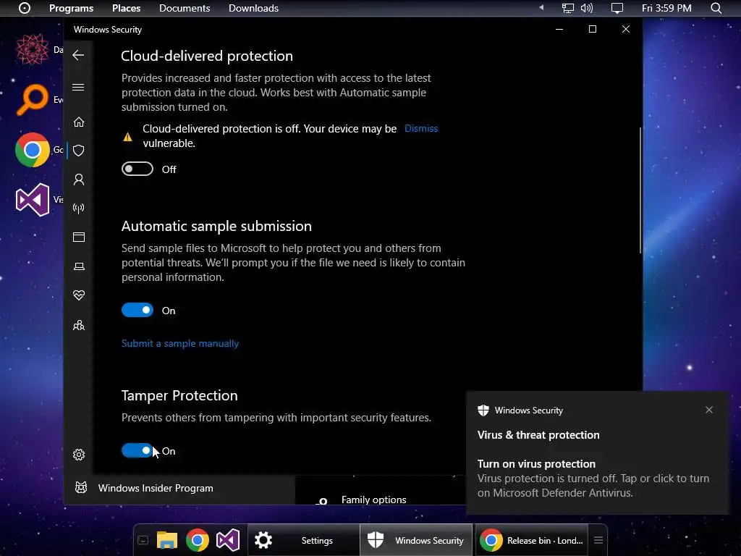Screen dimensions: 741x556
Task: Open the Downloads menu
Action: coord(254,8)
